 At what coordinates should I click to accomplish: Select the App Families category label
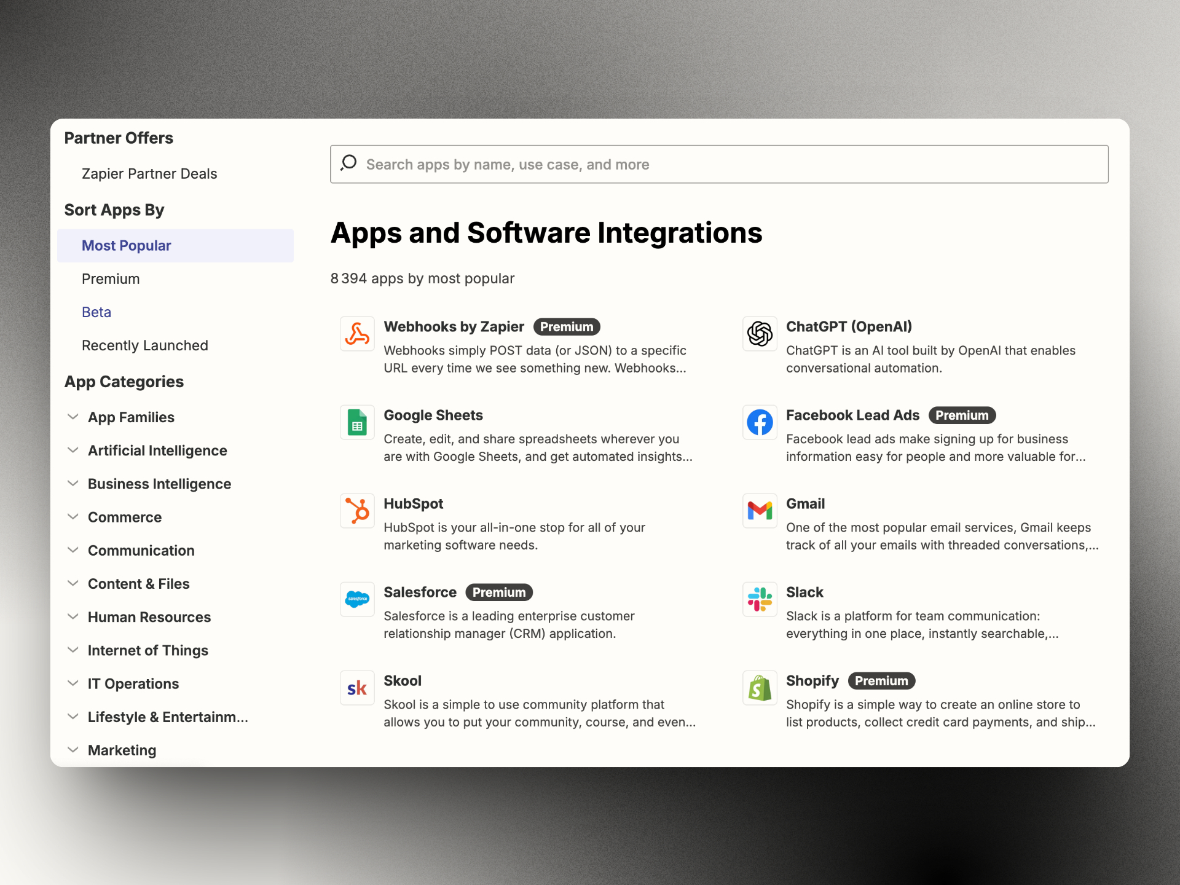131,417
